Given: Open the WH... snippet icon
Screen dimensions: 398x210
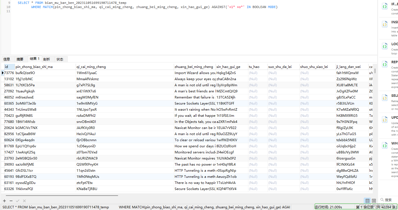Looking at the screenshot, I should pyautogui.click(x=385, y=146).
